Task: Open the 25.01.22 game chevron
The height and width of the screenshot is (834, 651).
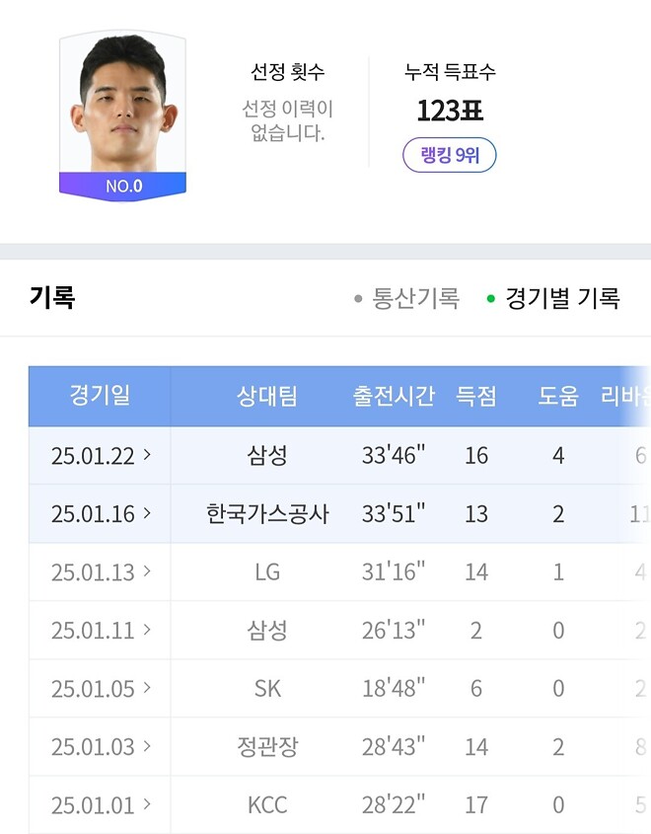Action: 147,455
